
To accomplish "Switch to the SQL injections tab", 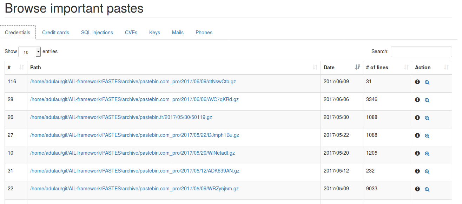I will tap(97, 33).
